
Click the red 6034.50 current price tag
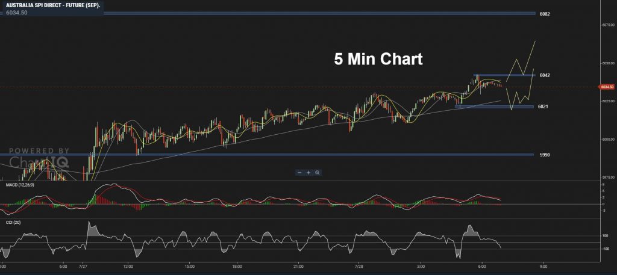(x=606, y=87)
